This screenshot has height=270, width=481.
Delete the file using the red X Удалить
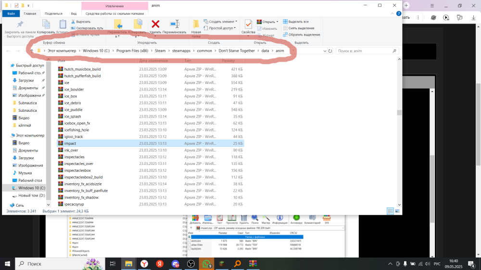coord(155,24)
